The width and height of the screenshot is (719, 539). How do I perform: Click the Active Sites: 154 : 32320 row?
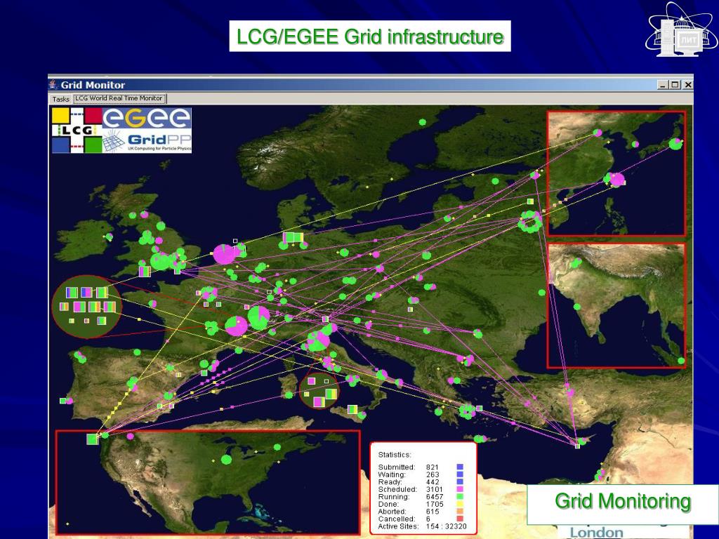point(422,526)
